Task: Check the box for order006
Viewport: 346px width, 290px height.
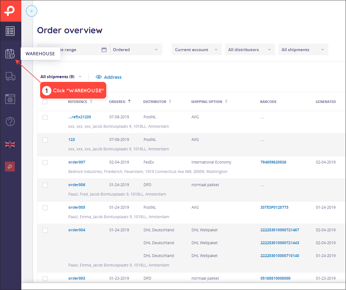Action: click(45, 185)
